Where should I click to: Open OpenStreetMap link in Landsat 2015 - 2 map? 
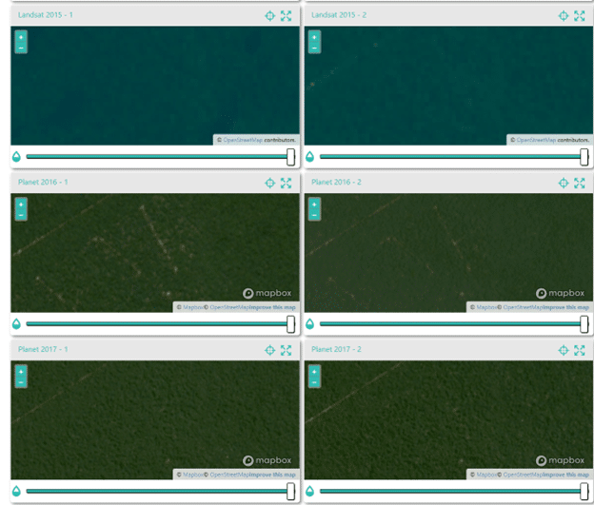pos(537,140)
